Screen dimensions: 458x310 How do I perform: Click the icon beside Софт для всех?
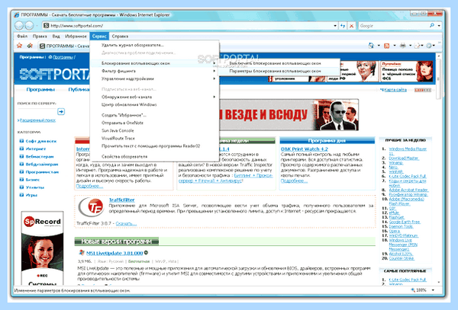pyautogui.click(x=21, y=141)
